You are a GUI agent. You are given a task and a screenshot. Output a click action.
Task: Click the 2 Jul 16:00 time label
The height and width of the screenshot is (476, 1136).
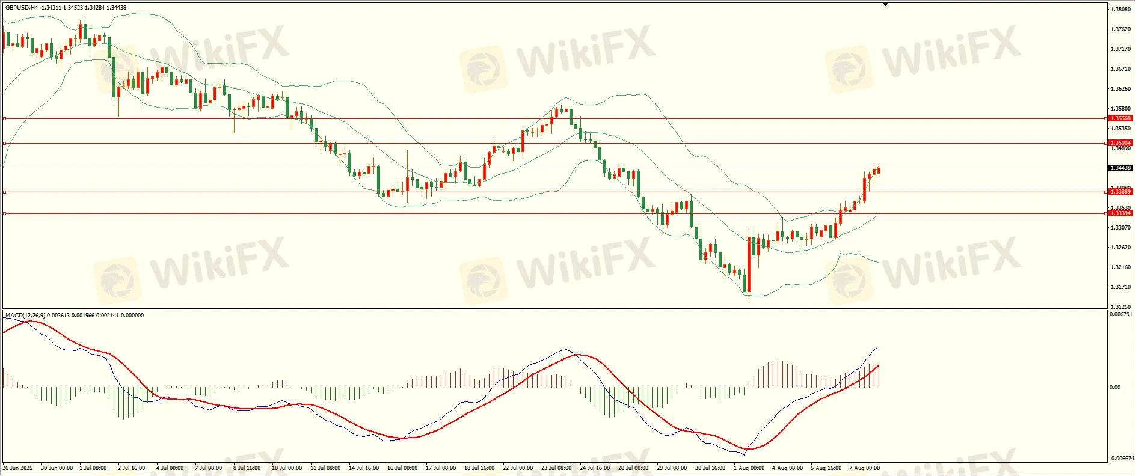pyautogui.click(x=131, y=468)
